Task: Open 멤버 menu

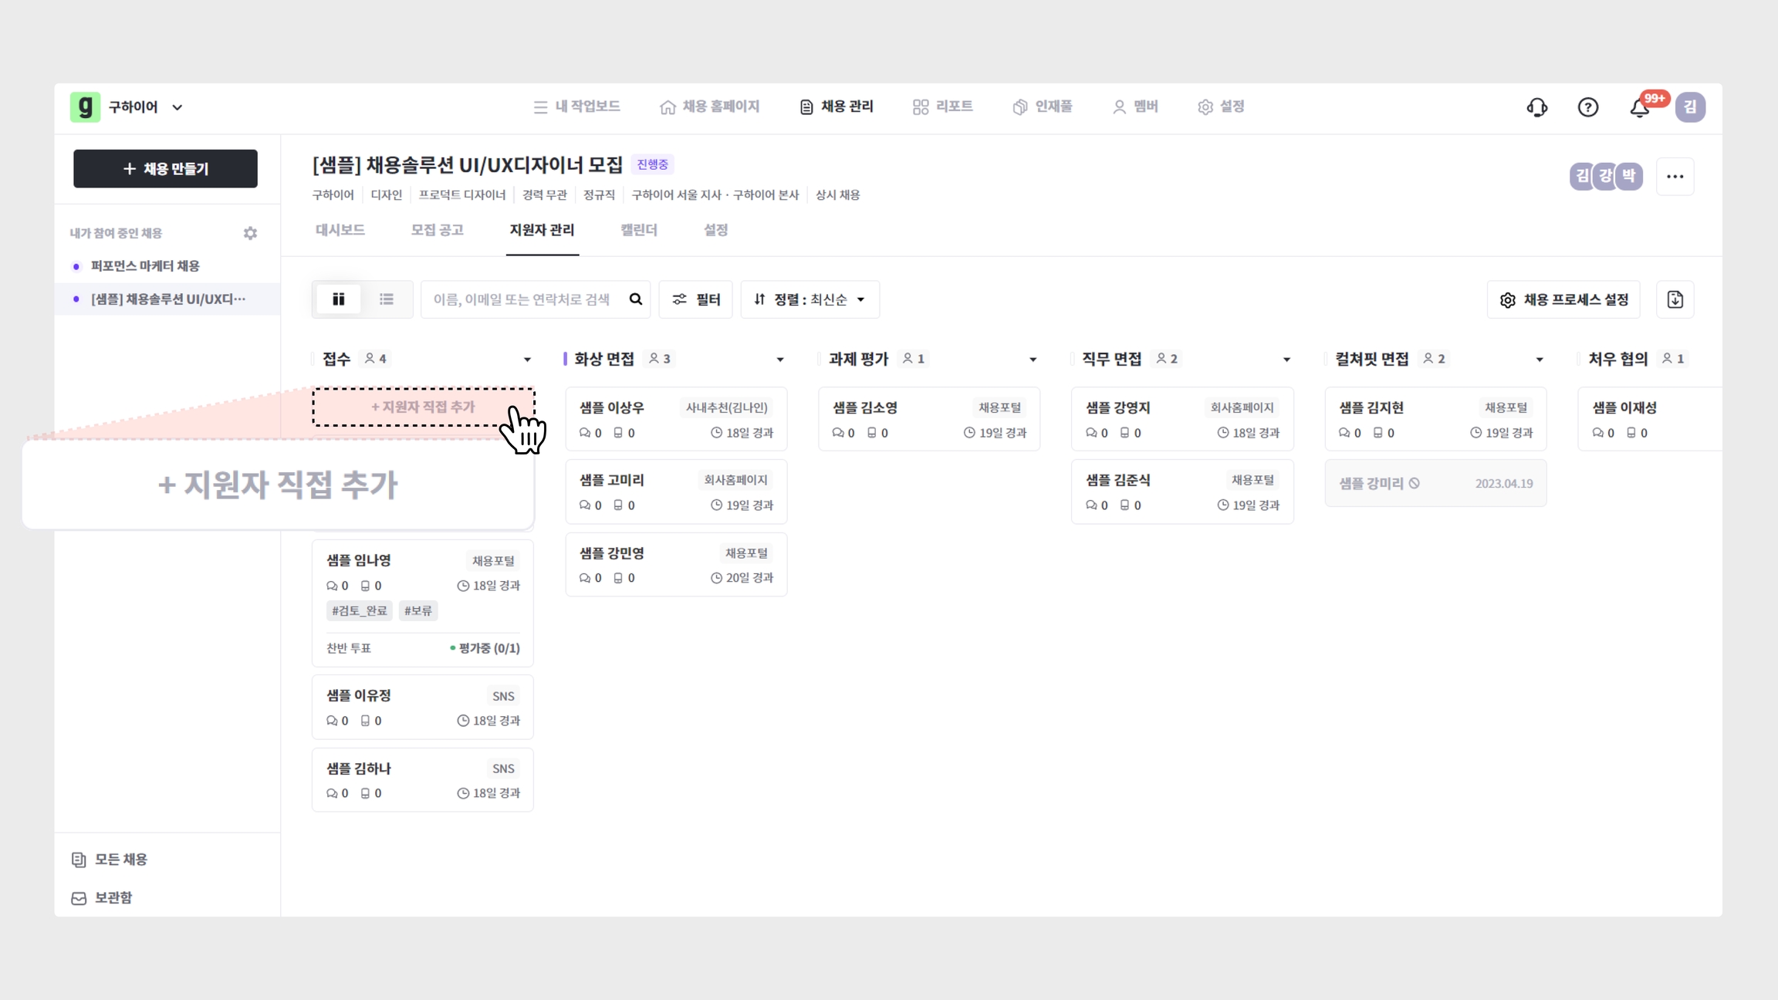Action: pos(1135,106)
